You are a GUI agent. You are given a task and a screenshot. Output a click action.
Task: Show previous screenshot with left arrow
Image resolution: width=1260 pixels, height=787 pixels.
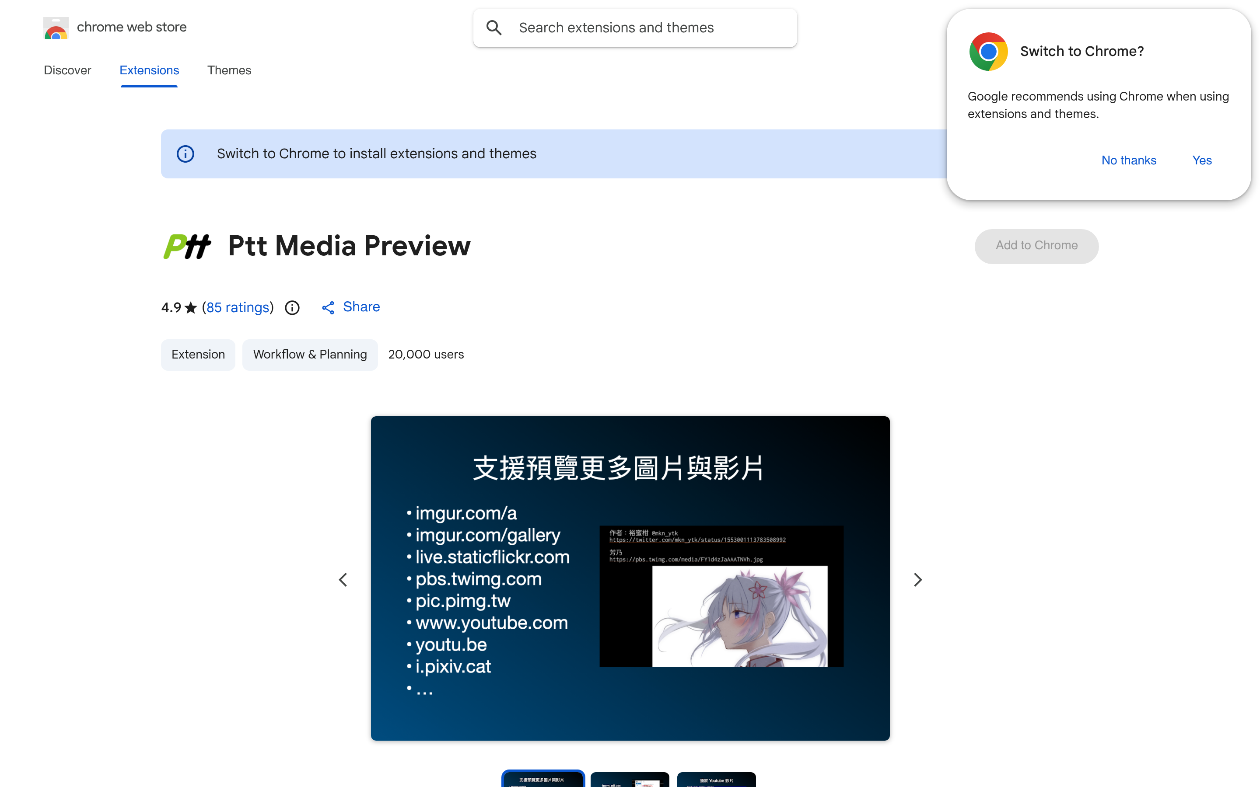click(x=343, y=579)
